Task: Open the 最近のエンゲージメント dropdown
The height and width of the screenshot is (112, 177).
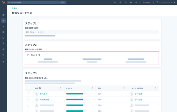Action: pyautogui.click(x=92, y=32)
